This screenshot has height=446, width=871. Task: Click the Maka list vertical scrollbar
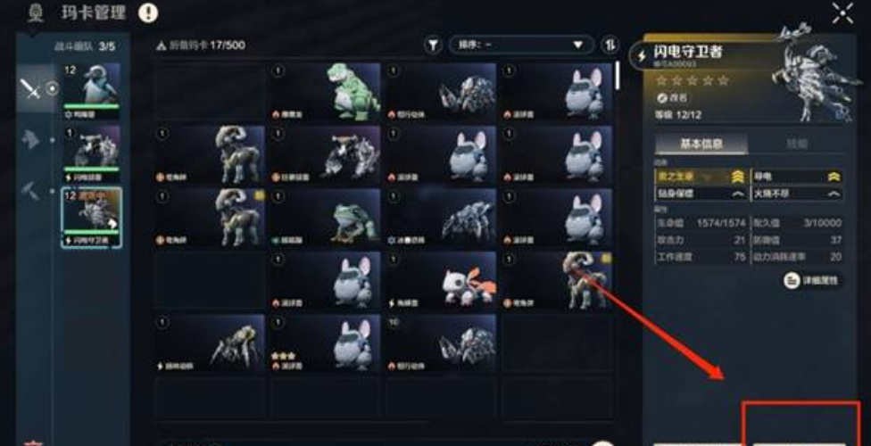(x=618, y=75)
